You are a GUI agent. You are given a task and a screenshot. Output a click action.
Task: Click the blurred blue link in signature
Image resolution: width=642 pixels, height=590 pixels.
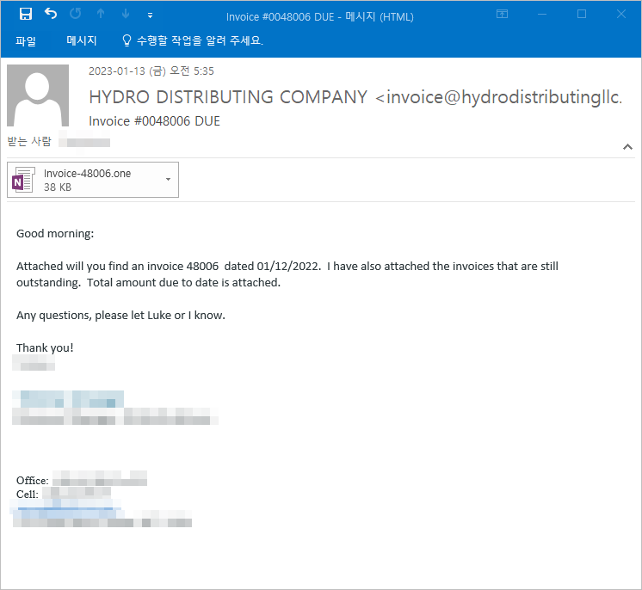pyautogui.click(x=68, y=507)
